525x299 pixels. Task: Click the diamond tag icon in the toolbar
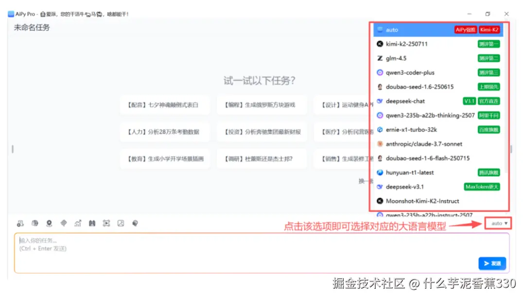point(64,223)
